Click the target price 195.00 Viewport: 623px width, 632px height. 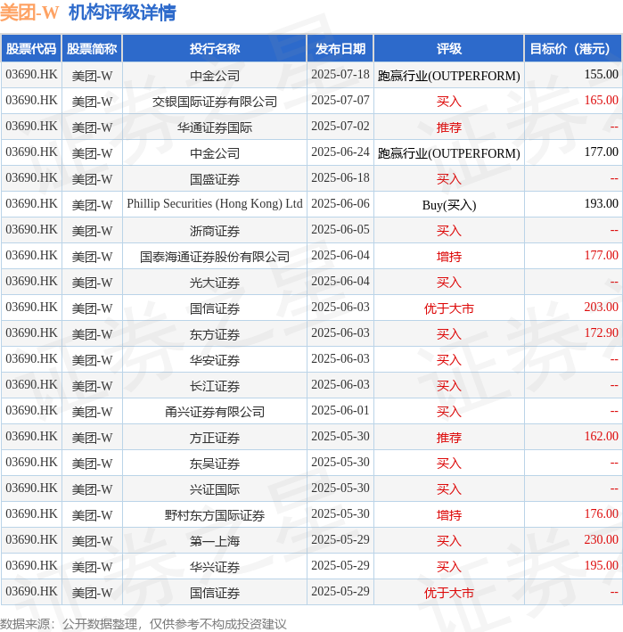tap(602, 565)
